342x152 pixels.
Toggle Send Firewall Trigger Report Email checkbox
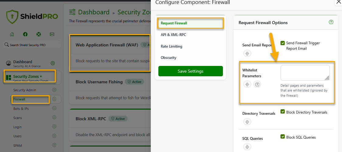click(x=283, y=43)
